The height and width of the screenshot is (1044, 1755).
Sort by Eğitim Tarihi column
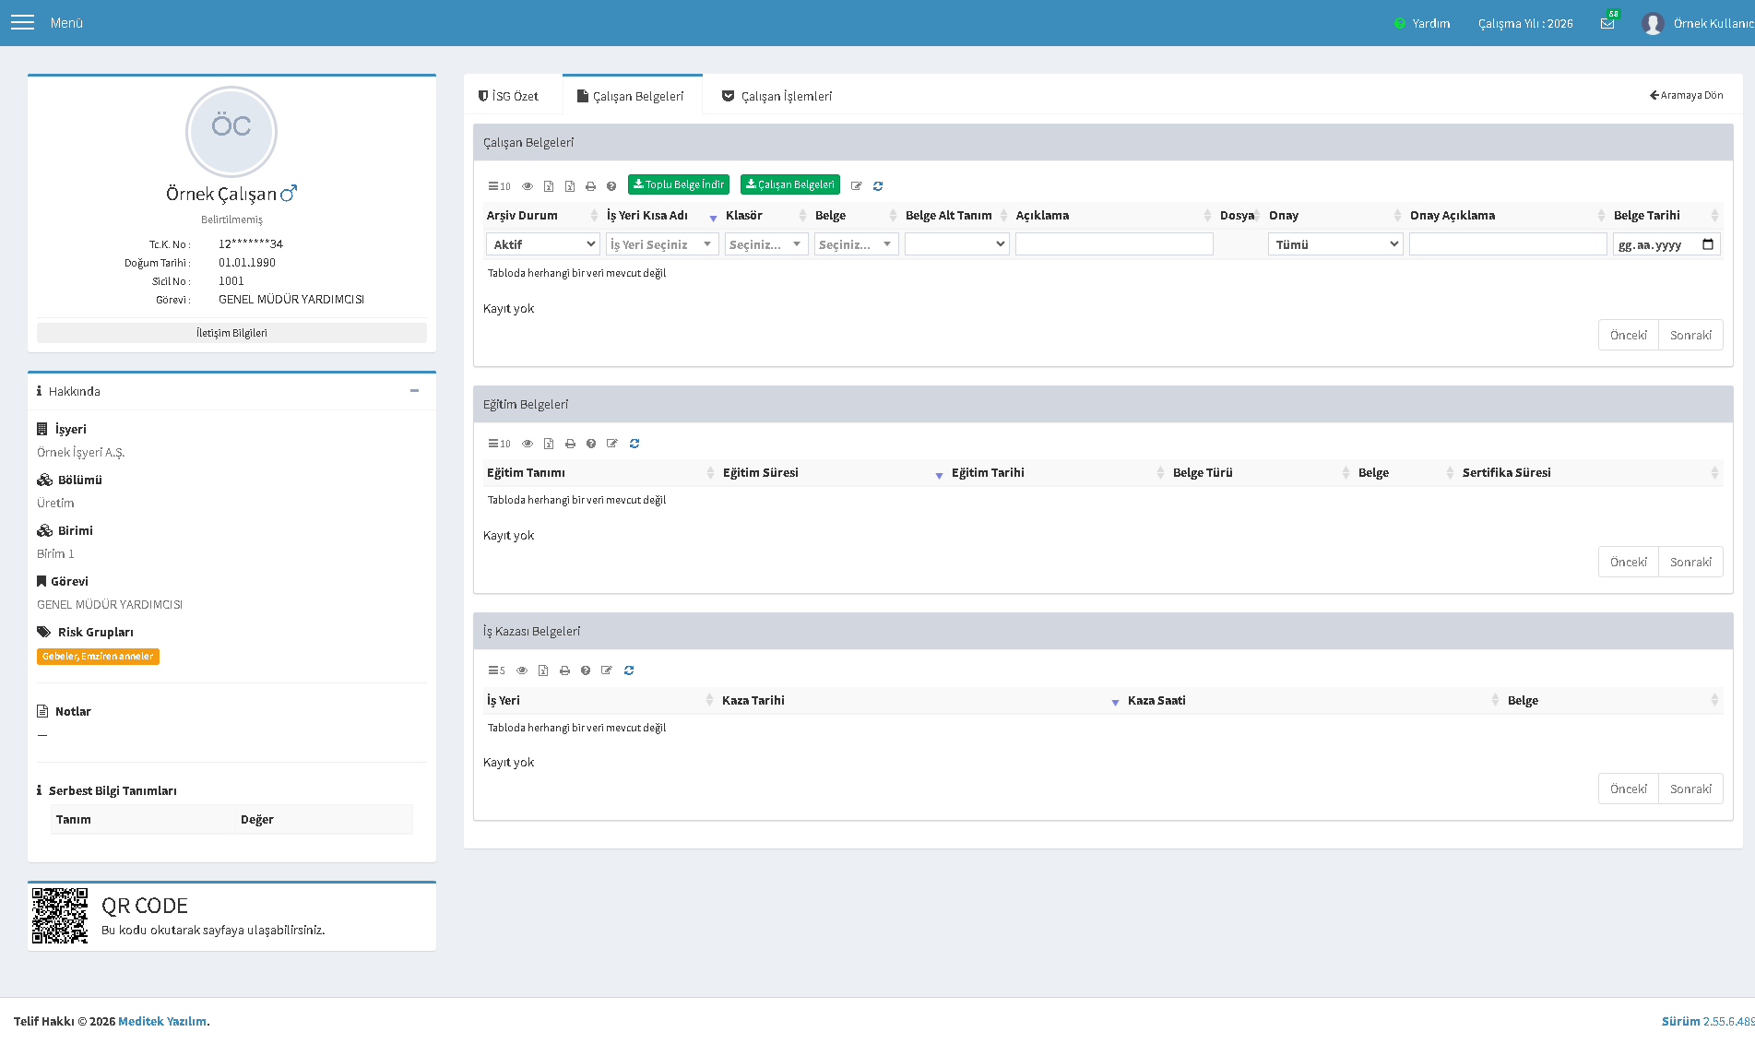click(1057, 472)
